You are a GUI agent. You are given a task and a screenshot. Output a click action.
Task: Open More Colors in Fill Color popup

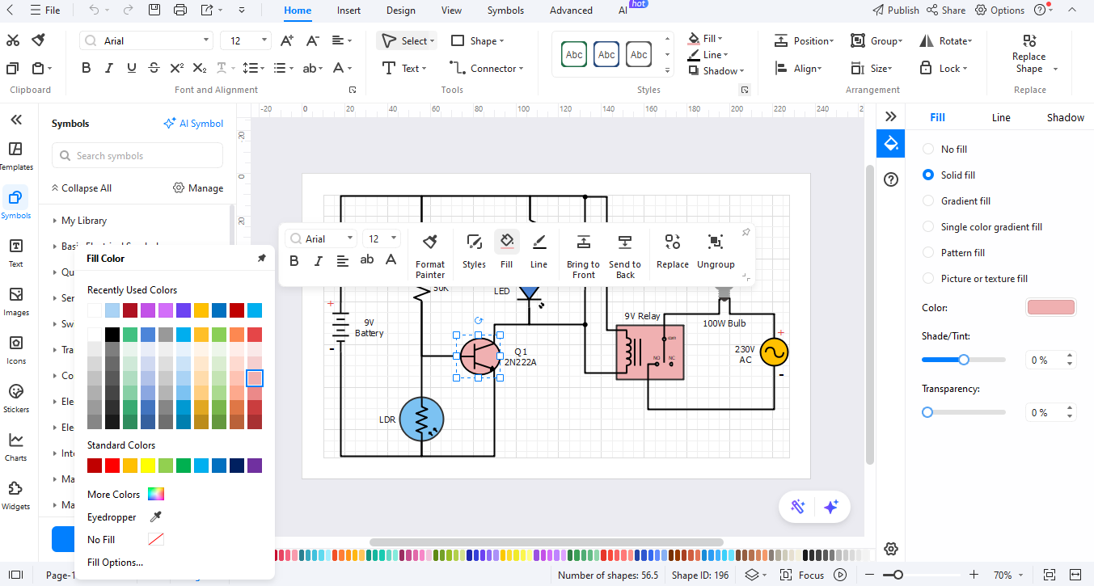click(125, 494)
